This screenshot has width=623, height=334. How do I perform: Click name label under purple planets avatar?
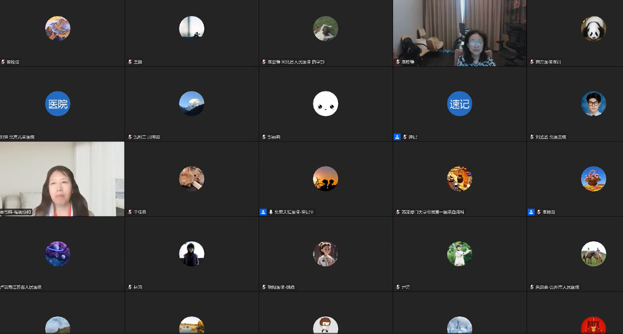21,287
